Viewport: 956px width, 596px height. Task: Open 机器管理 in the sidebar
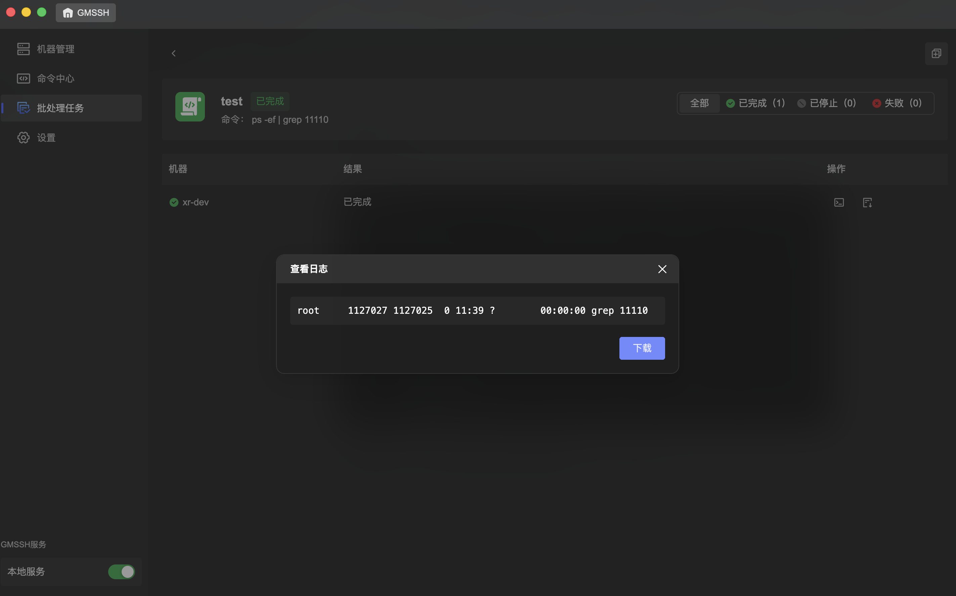click(72, 49)
